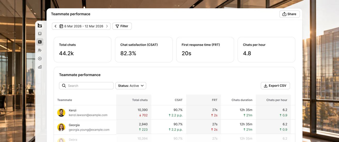Select the name Kenzi in the table
This screenshot has height=142, width=339.
point(73,110)
